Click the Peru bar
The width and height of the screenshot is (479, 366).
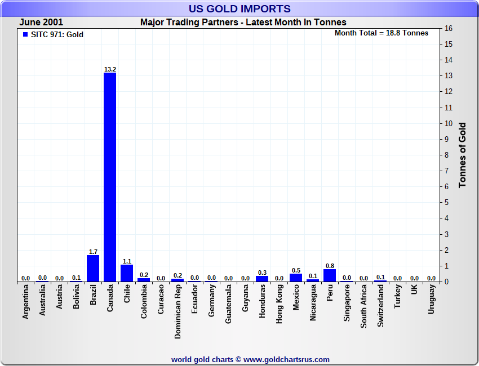pyautogui.click(x=330, y=275)
